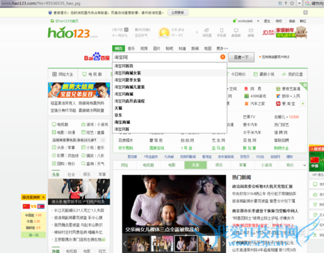
Task: Click the large featured news photo
Action: pos(174,204)
